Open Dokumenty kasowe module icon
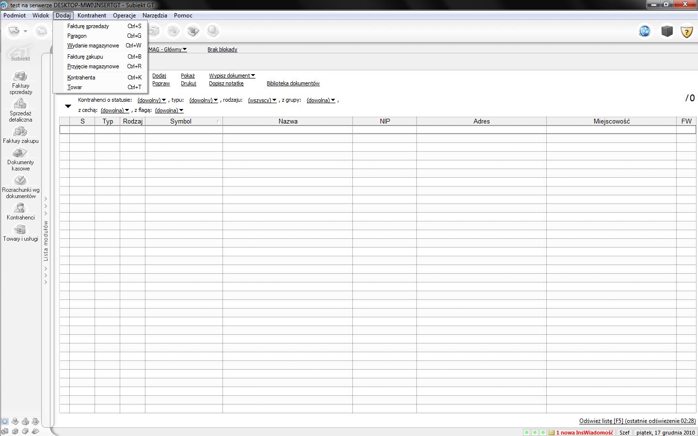The height and width of the screenshot is (436, 698). point(20,153)
